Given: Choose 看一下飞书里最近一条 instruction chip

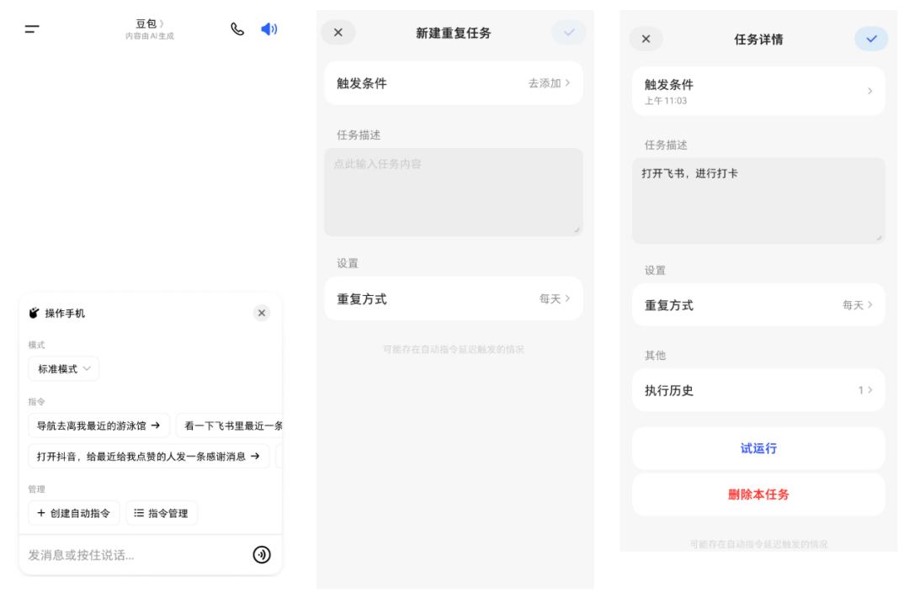Looking at the screenshot, I should click(230, 425).
